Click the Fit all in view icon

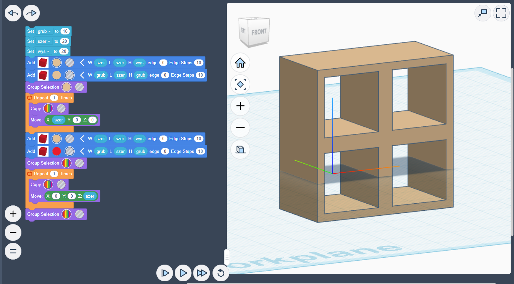pos(240,84)
